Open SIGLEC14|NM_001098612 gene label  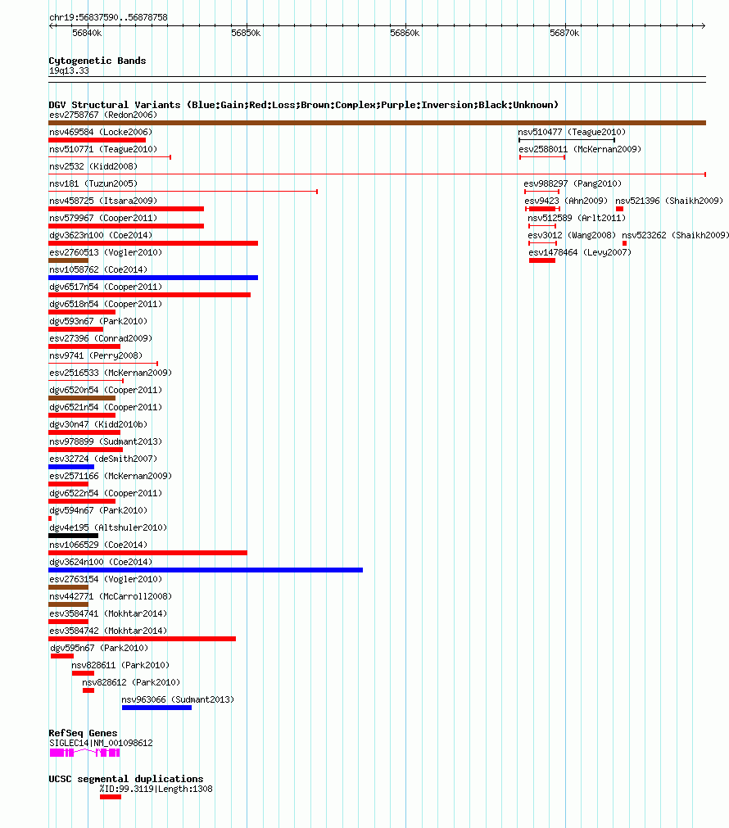[101, 743]
